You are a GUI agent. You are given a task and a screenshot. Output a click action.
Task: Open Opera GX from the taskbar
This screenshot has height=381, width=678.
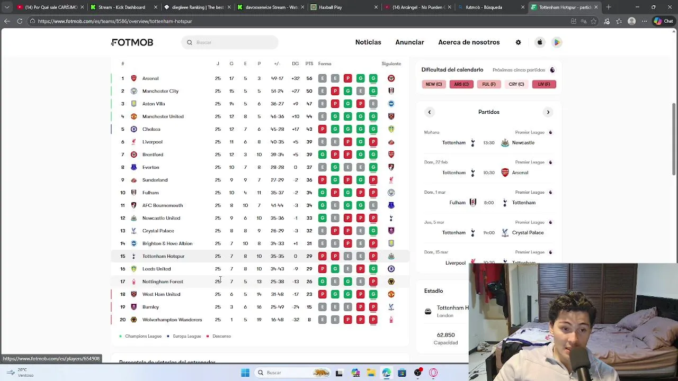tap(433, 373)
